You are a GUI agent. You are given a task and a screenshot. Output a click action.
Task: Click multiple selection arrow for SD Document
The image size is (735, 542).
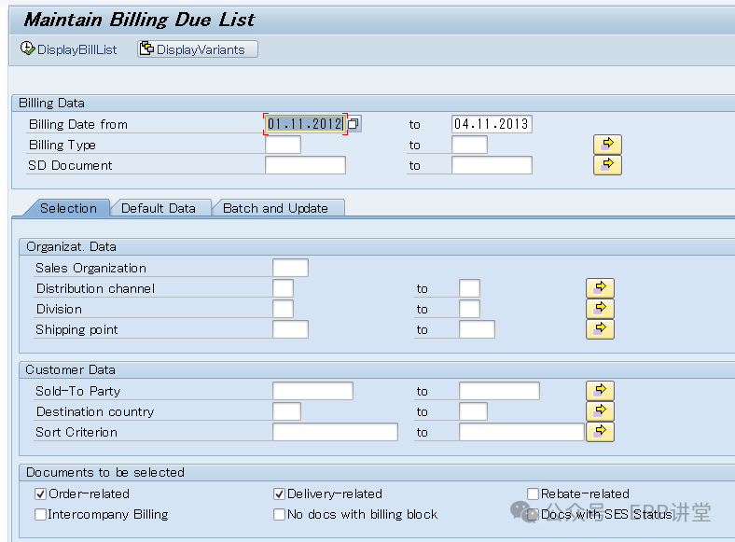click(607, 165)
